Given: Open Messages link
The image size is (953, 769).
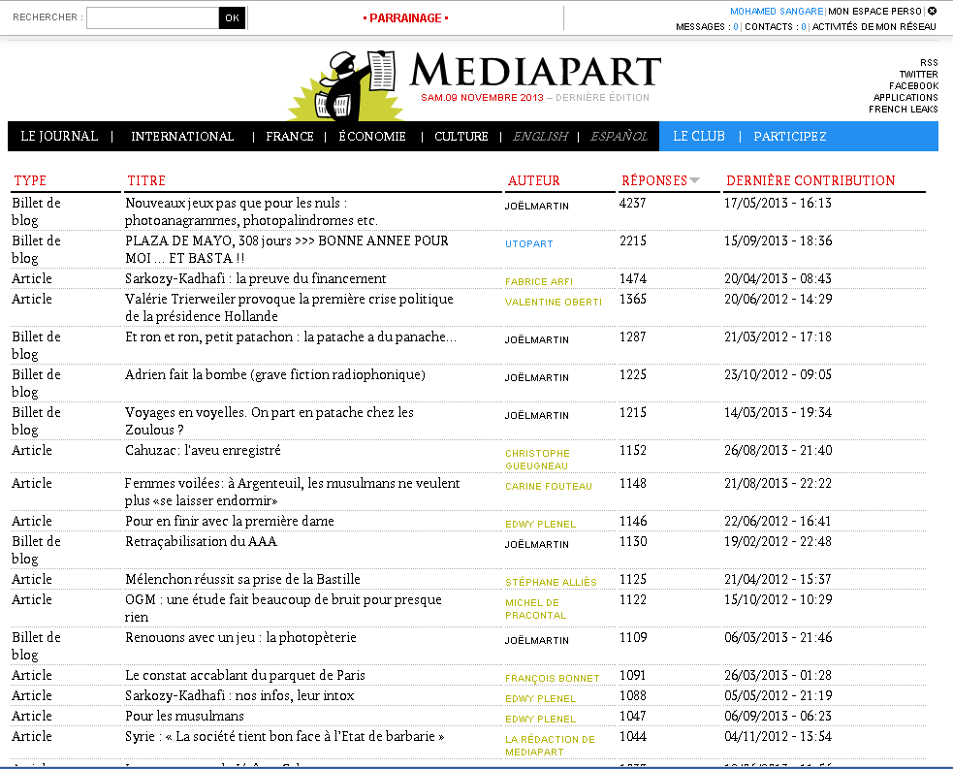Looking at the screenshot, I should point(706,27).
